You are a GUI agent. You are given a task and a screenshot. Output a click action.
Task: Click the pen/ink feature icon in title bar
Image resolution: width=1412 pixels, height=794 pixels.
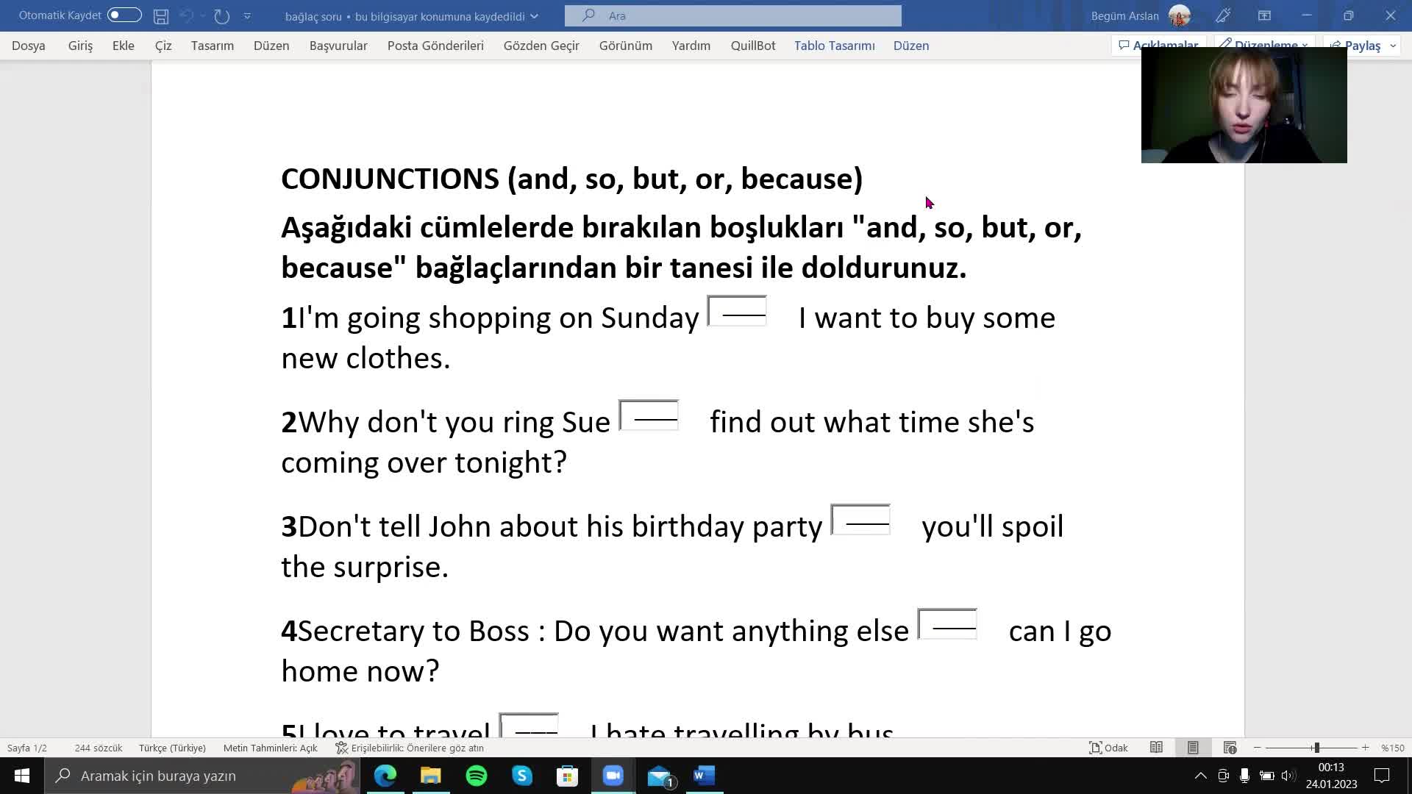[x=1223, y=15]
